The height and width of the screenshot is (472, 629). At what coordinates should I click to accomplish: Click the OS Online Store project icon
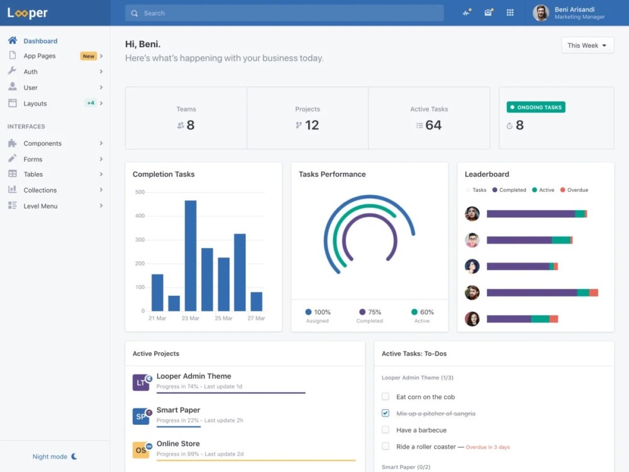(142, 450)
